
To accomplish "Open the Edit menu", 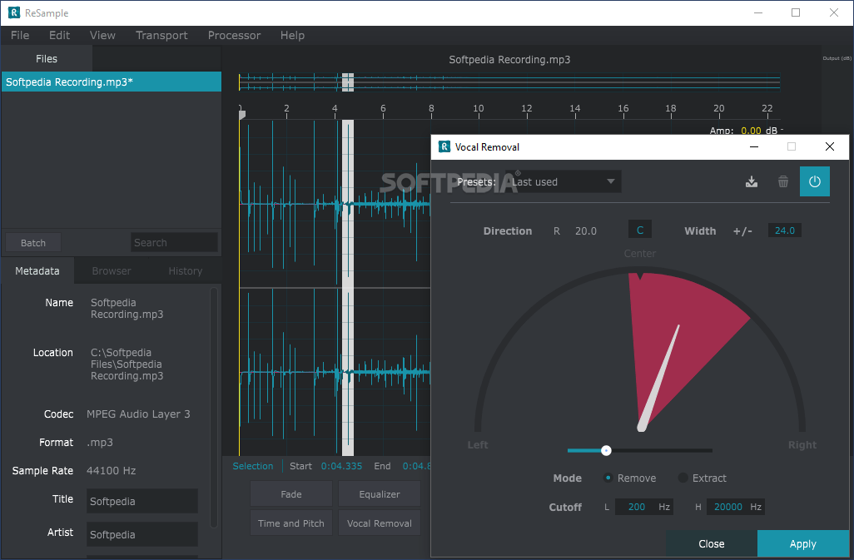I will pyautogui.click(x=59, y=36).
